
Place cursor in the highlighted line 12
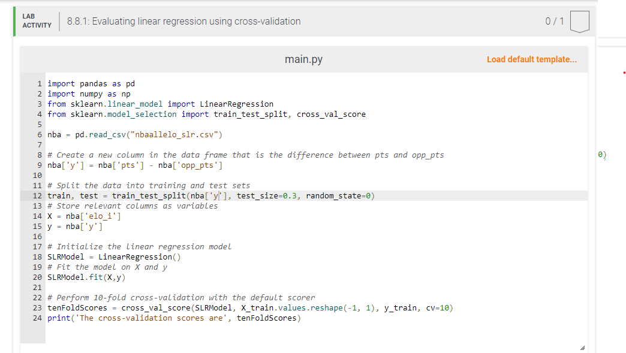(x=210, y=195)
